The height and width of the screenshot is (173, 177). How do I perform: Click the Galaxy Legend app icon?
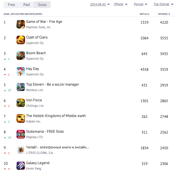tap(21, 166)
